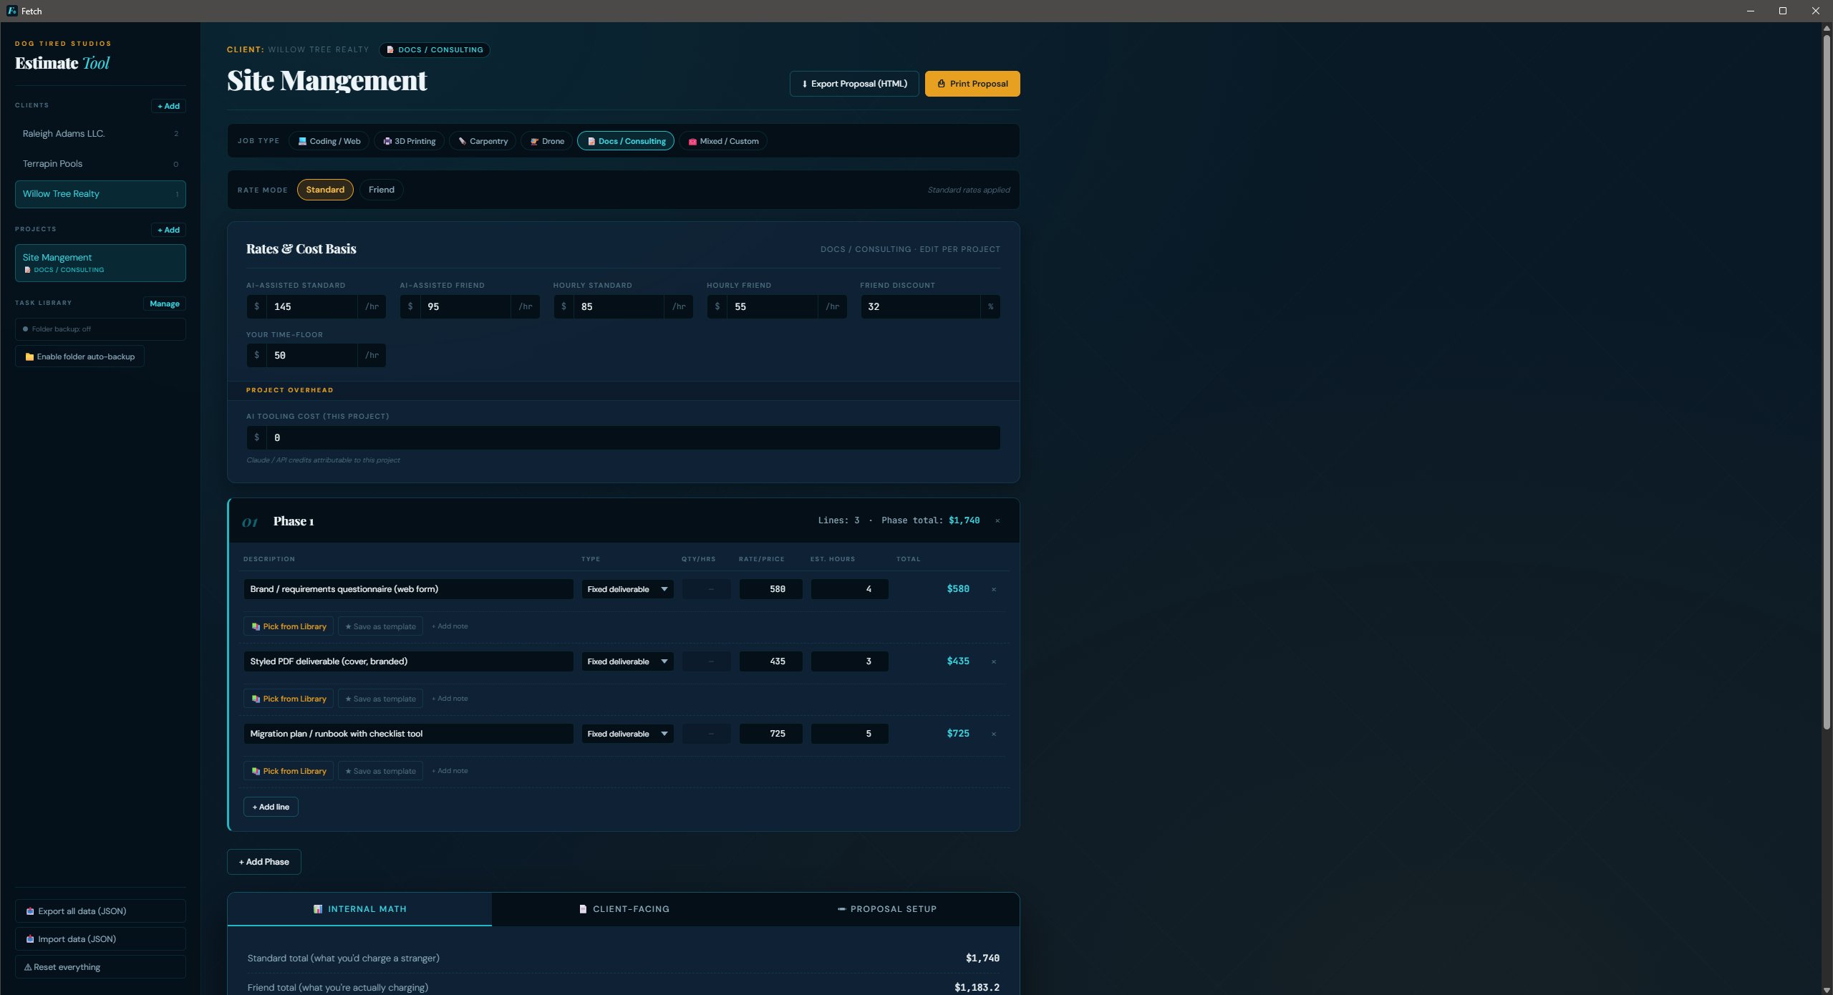Remove Phase 1 with its X icon
Screen dimensions: 1833x995
[x=997, y=521]
